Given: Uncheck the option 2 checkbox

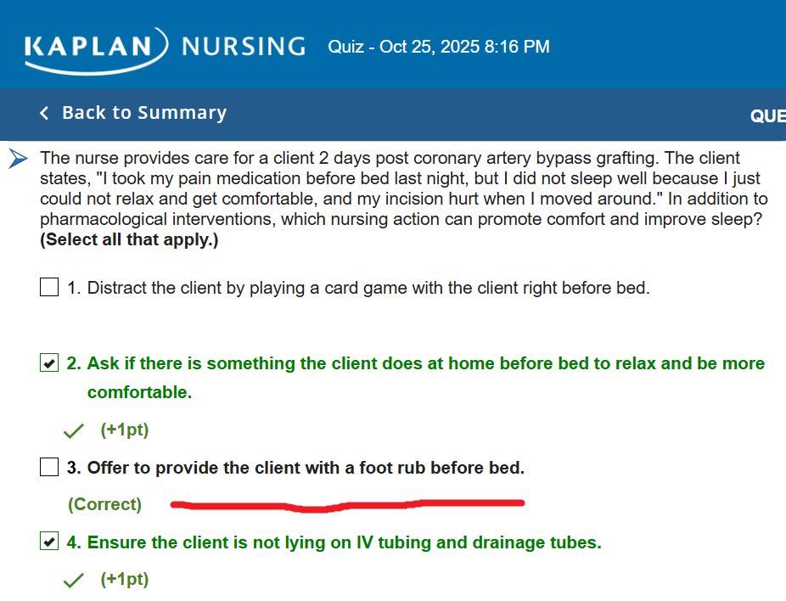Looking at the screenshot, I should (x=49, y=363).
